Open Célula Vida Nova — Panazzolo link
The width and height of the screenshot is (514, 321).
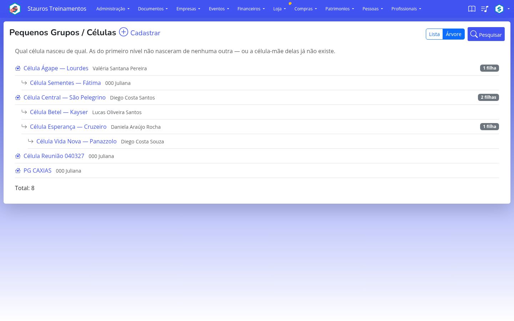[x=76, y=141]
